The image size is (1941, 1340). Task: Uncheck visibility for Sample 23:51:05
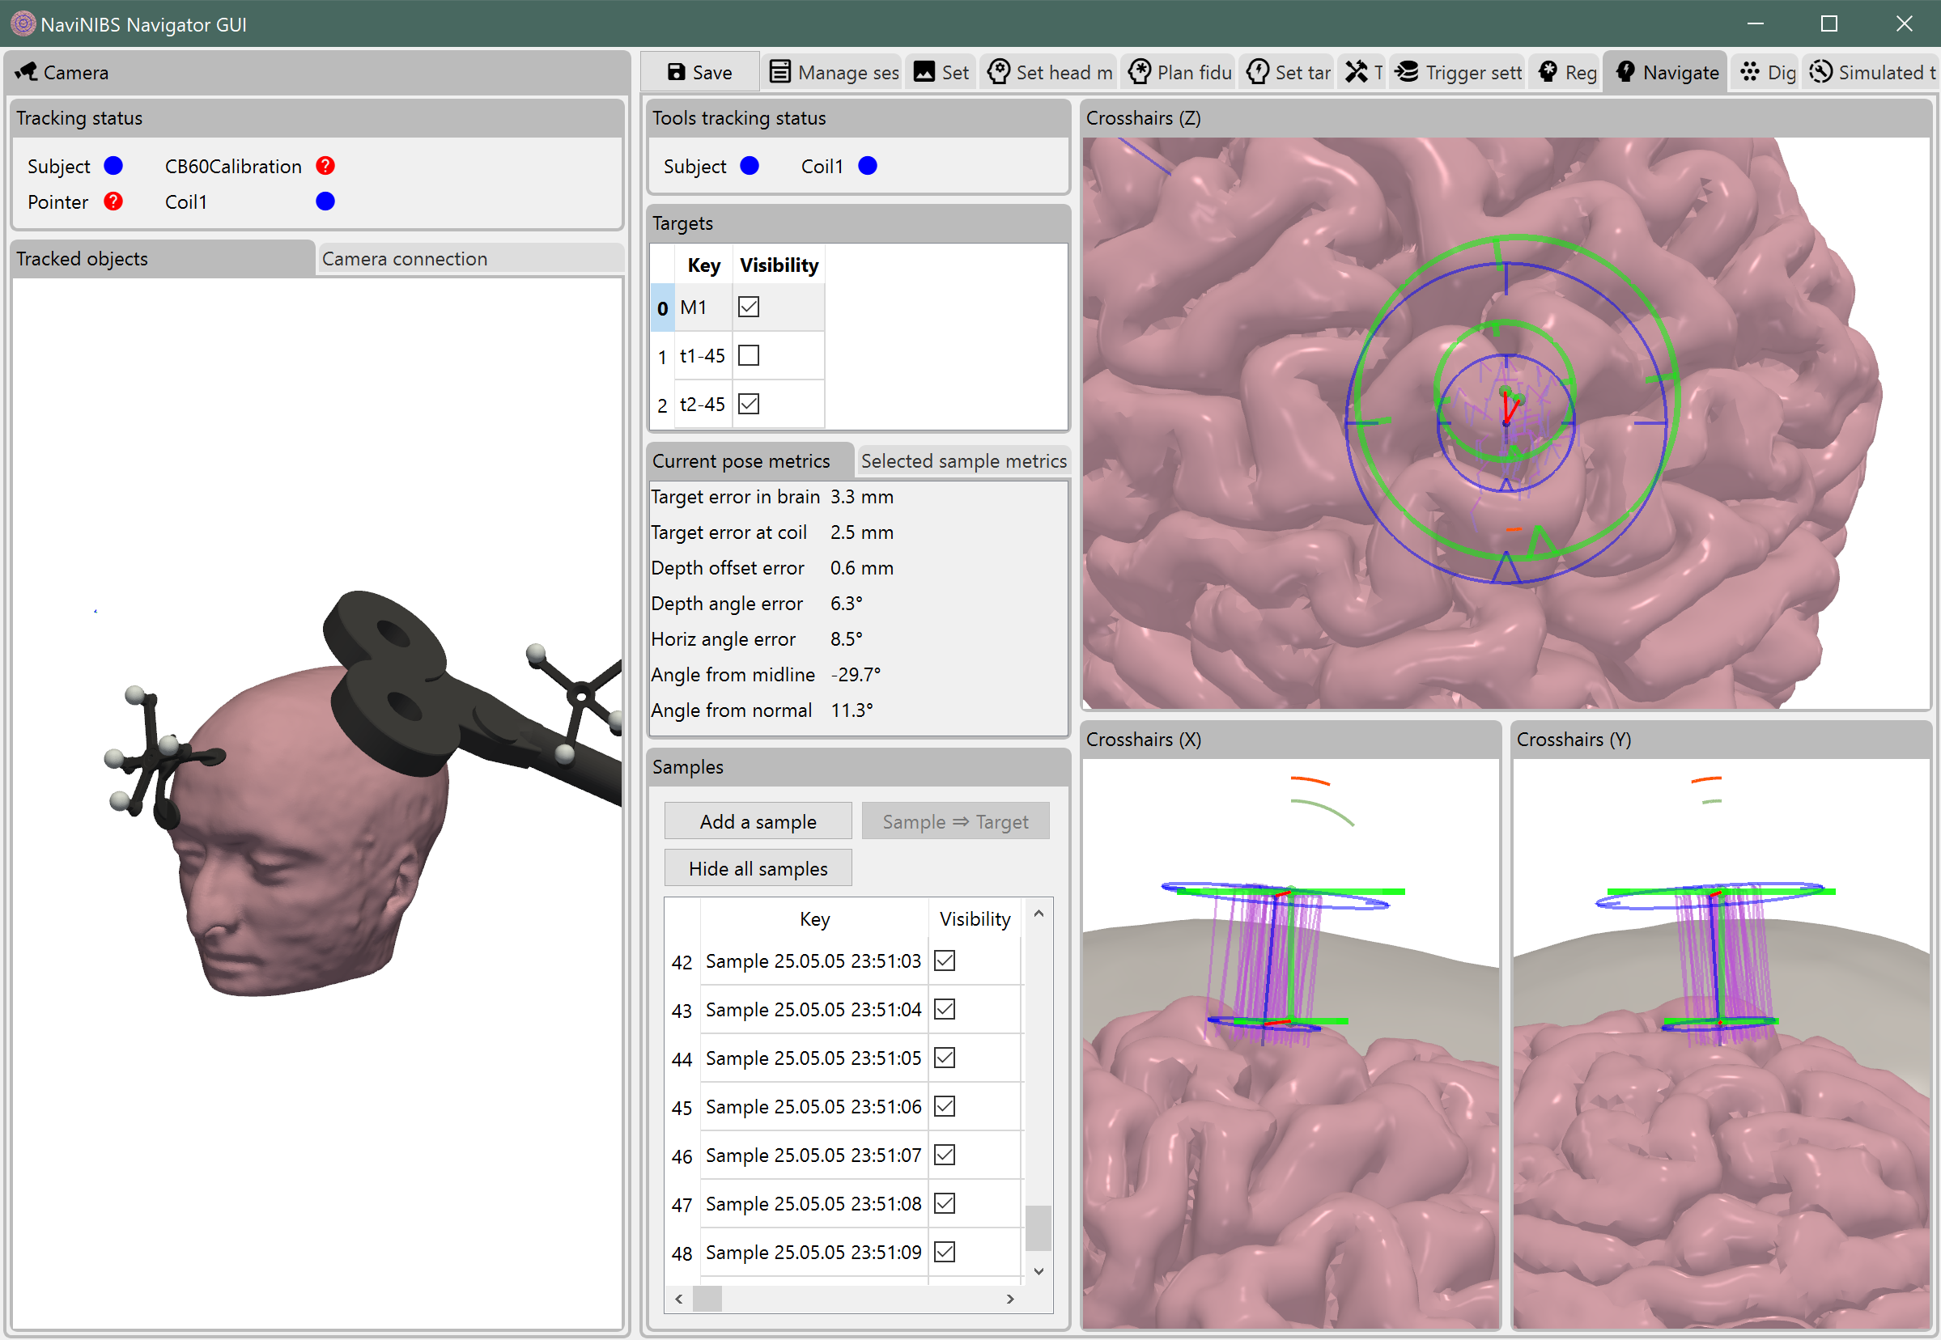coord(945,1058)
